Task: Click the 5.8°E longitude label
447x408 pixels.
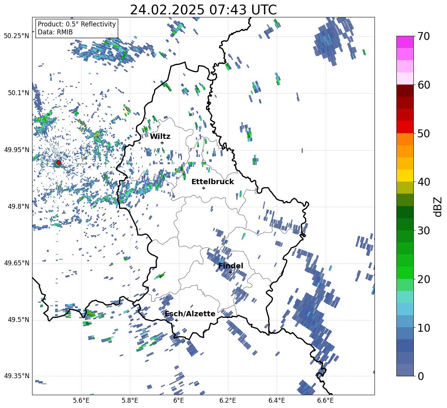Action: point(130,400)
